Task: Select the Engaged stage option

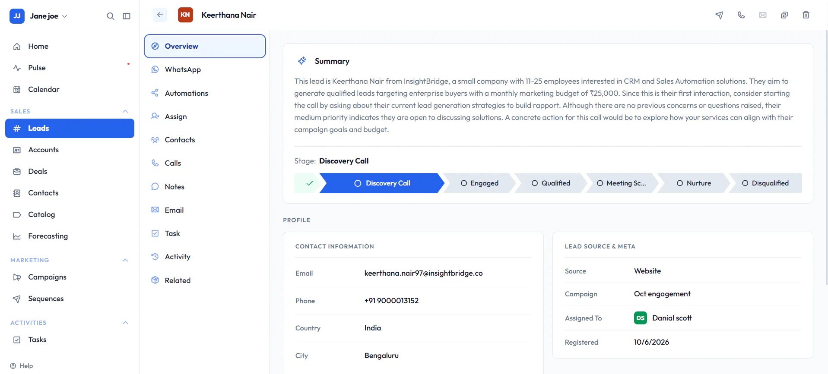Action: pyautogui.click(x=479, y=183)
